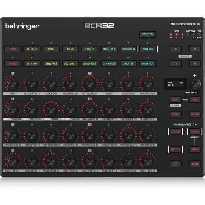Viewport: 205px width, 205px height.
Task: Click the GAIN/TRIG CC NR knob 10
Action: (x=32, y=109)
